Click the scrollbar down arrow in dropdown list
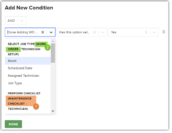172x133 pixels. (53, 111)
